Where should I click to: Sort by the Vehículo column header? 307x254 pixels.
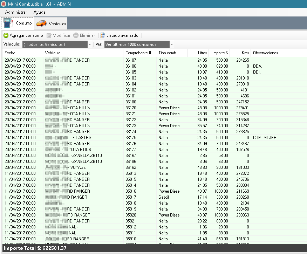pos(83,53)
